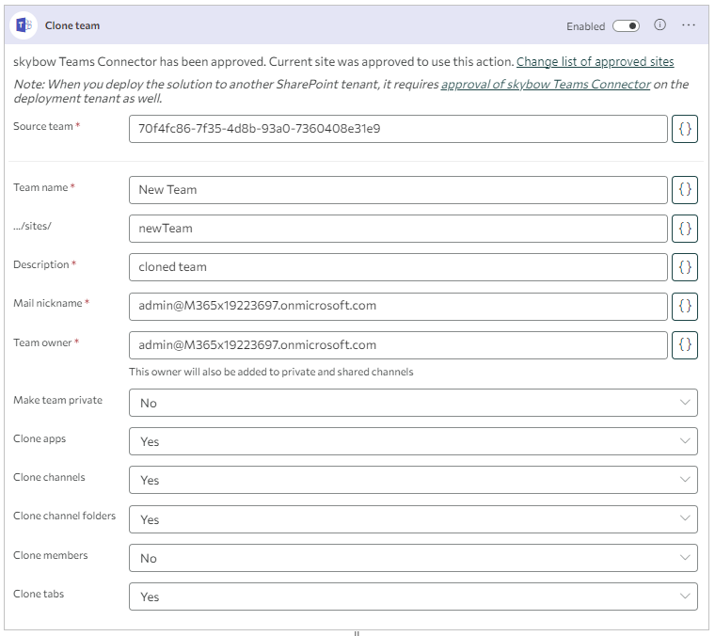Open the Clone tabs dropdown
The width and height of the screenshot is (715, 636).
tap(413, 596)
